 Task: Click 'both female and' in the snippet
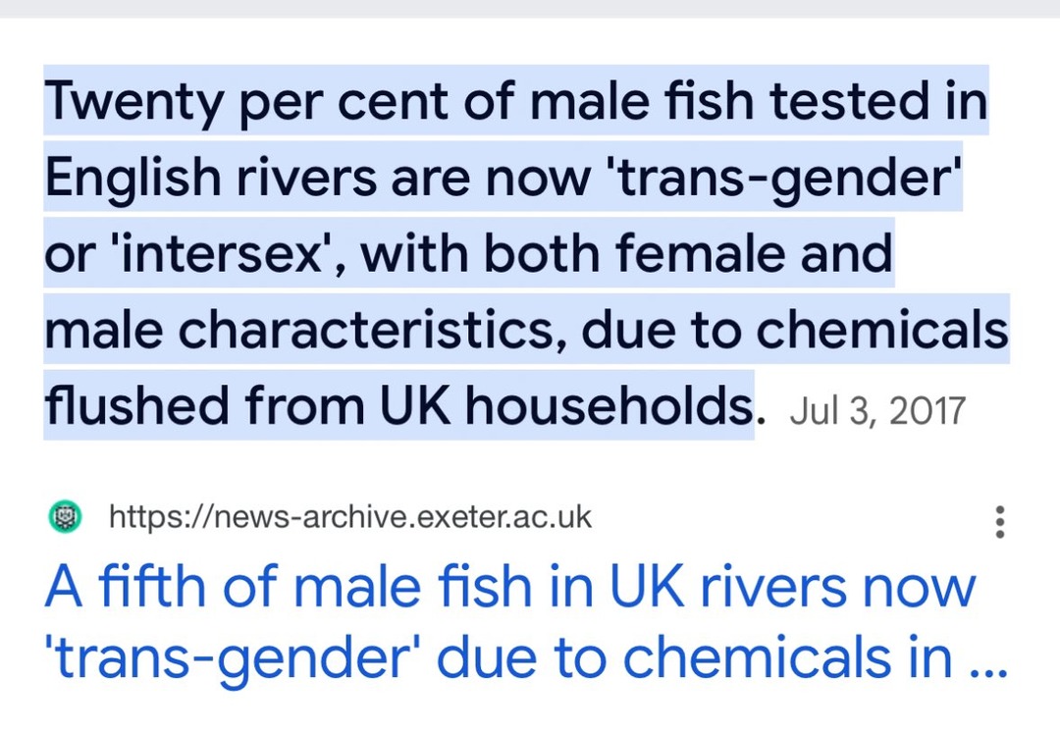pyautogui.click(x=687, y=254)
